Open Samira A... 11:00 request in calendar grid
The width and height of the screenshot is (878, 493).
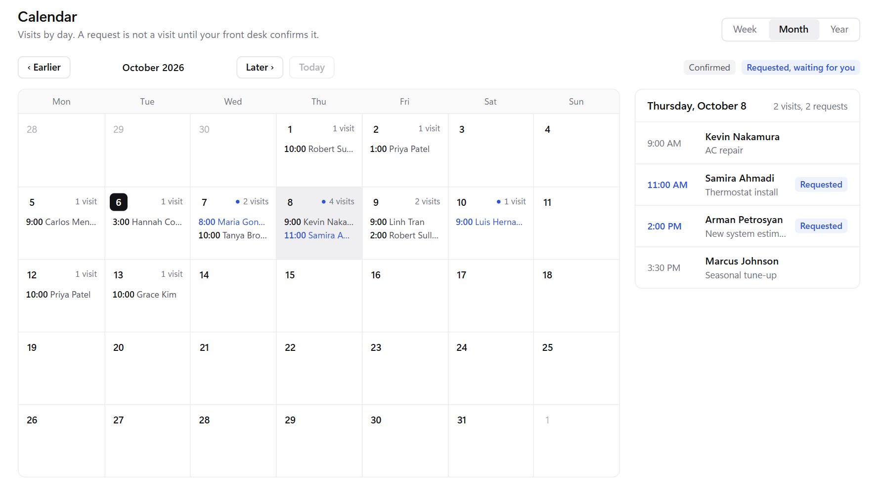317,235
